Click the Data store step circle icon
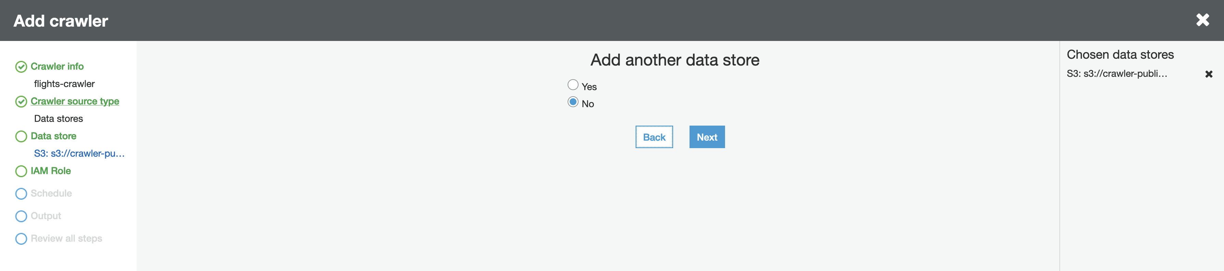Image resolution: width=1224 pixels, height=271 pixels. click(x=21, y=137)
